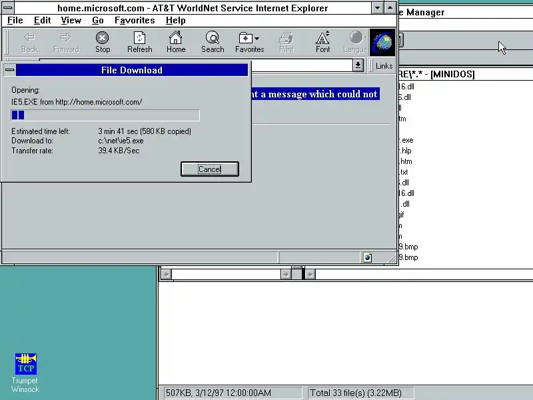
Task: Click the Links bar label
Action: click(x=384, y=65)
